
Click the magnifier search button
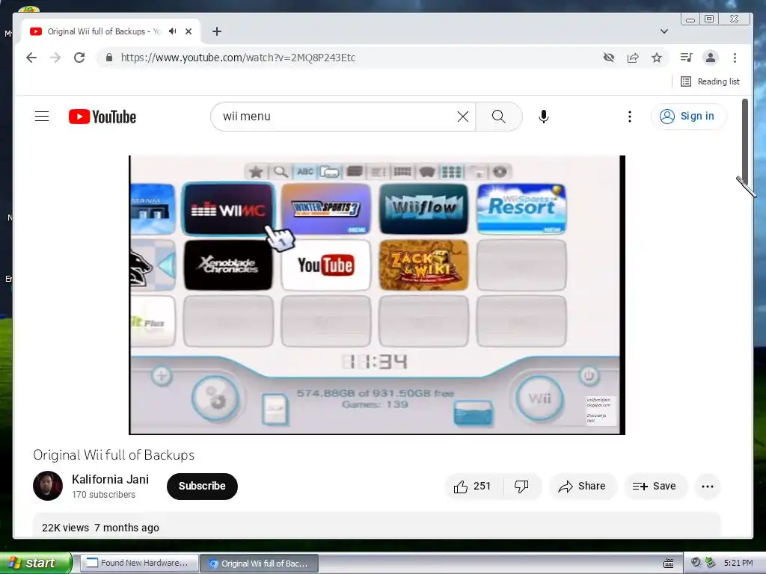point(499,116)
